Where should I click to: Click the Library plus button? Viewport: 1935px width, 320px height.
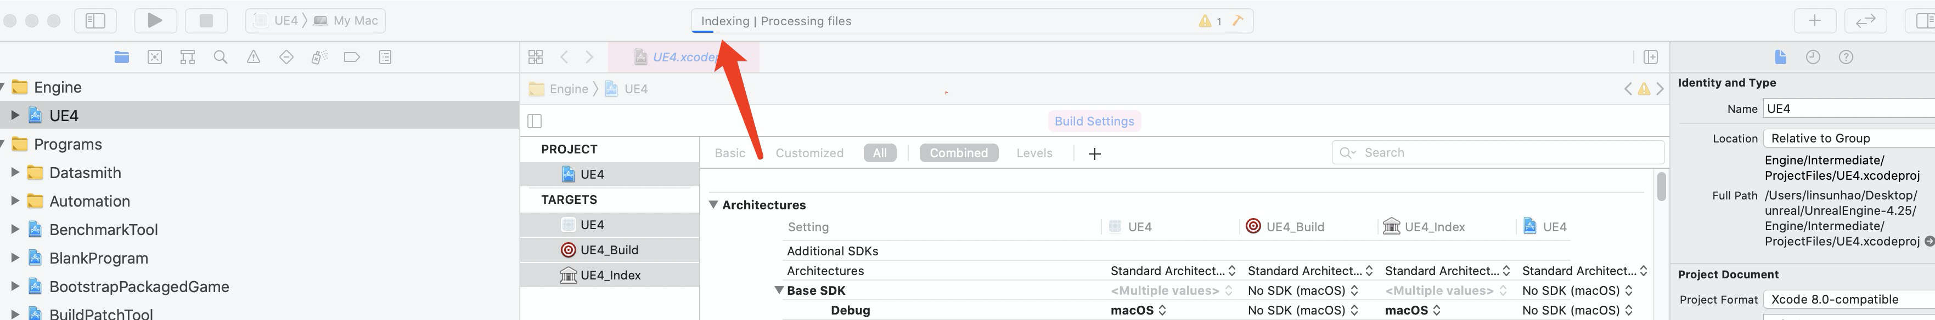coord(1814,21)
